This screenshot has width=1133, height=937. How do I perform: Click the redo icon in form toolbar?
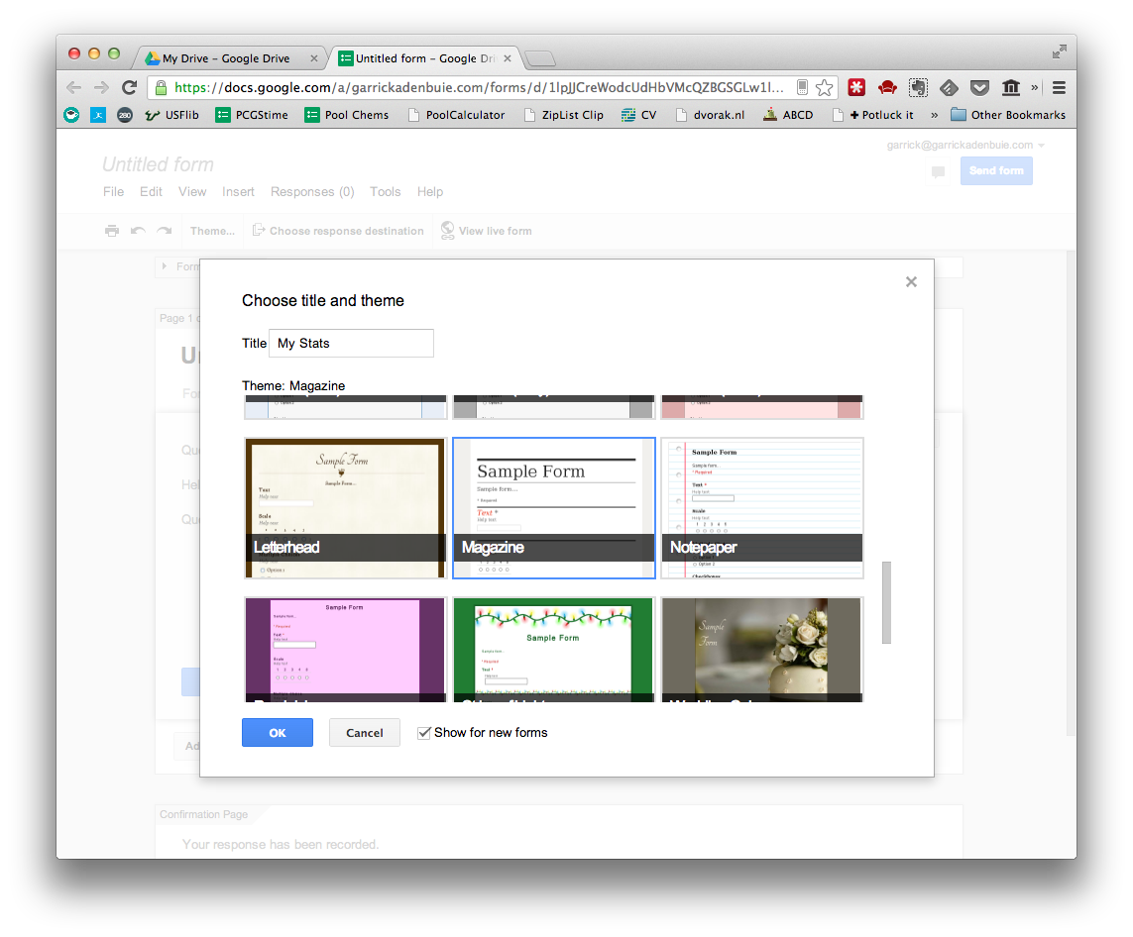(x=165, y=231)
